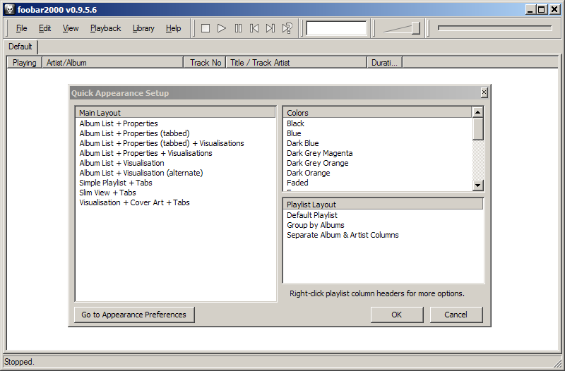Screen dimensions: 565x371
Task: Choose the Dark Grey Magenta color scheme
Action: click(320, 153)
